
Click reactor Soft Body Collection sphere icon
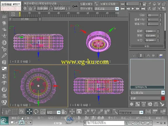pos(4,89)
